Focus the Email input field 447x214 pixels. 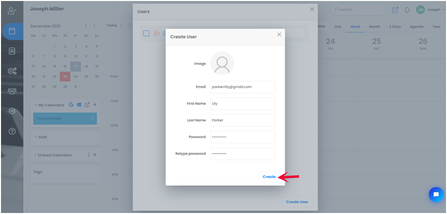coord(243,87)
